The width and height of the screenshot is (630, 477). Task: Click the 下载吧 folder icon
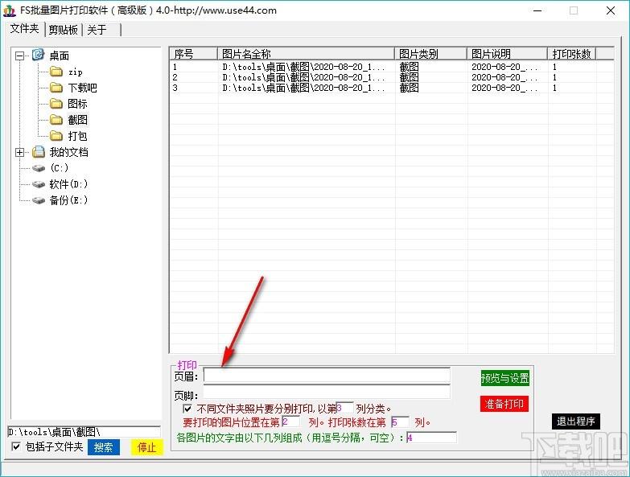coord(56,88)
